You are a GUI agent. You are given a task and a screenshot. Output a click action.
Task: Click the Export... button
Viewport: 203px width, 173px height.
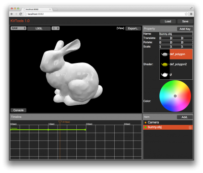(x=133, y=28)
